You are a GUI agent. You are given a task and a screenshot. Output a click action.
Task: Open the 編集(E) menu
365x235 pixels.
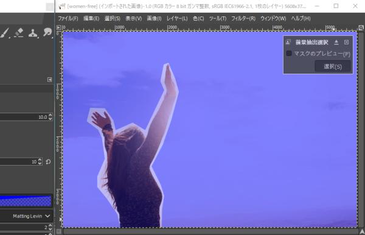click(91, 18)
